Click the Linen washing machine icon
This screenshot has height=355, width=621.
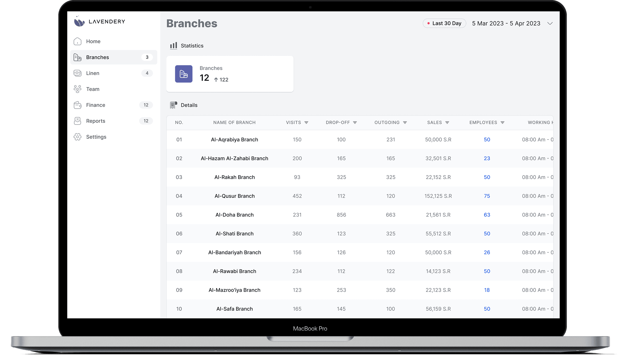click(77, 73)
